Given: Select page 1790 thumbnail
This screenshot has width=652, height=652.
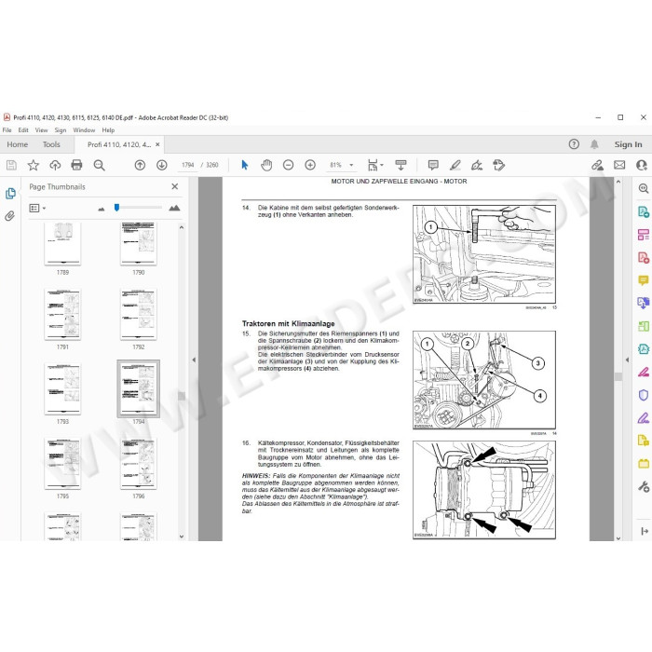Looking at the screenshot, I should (139, 244).
